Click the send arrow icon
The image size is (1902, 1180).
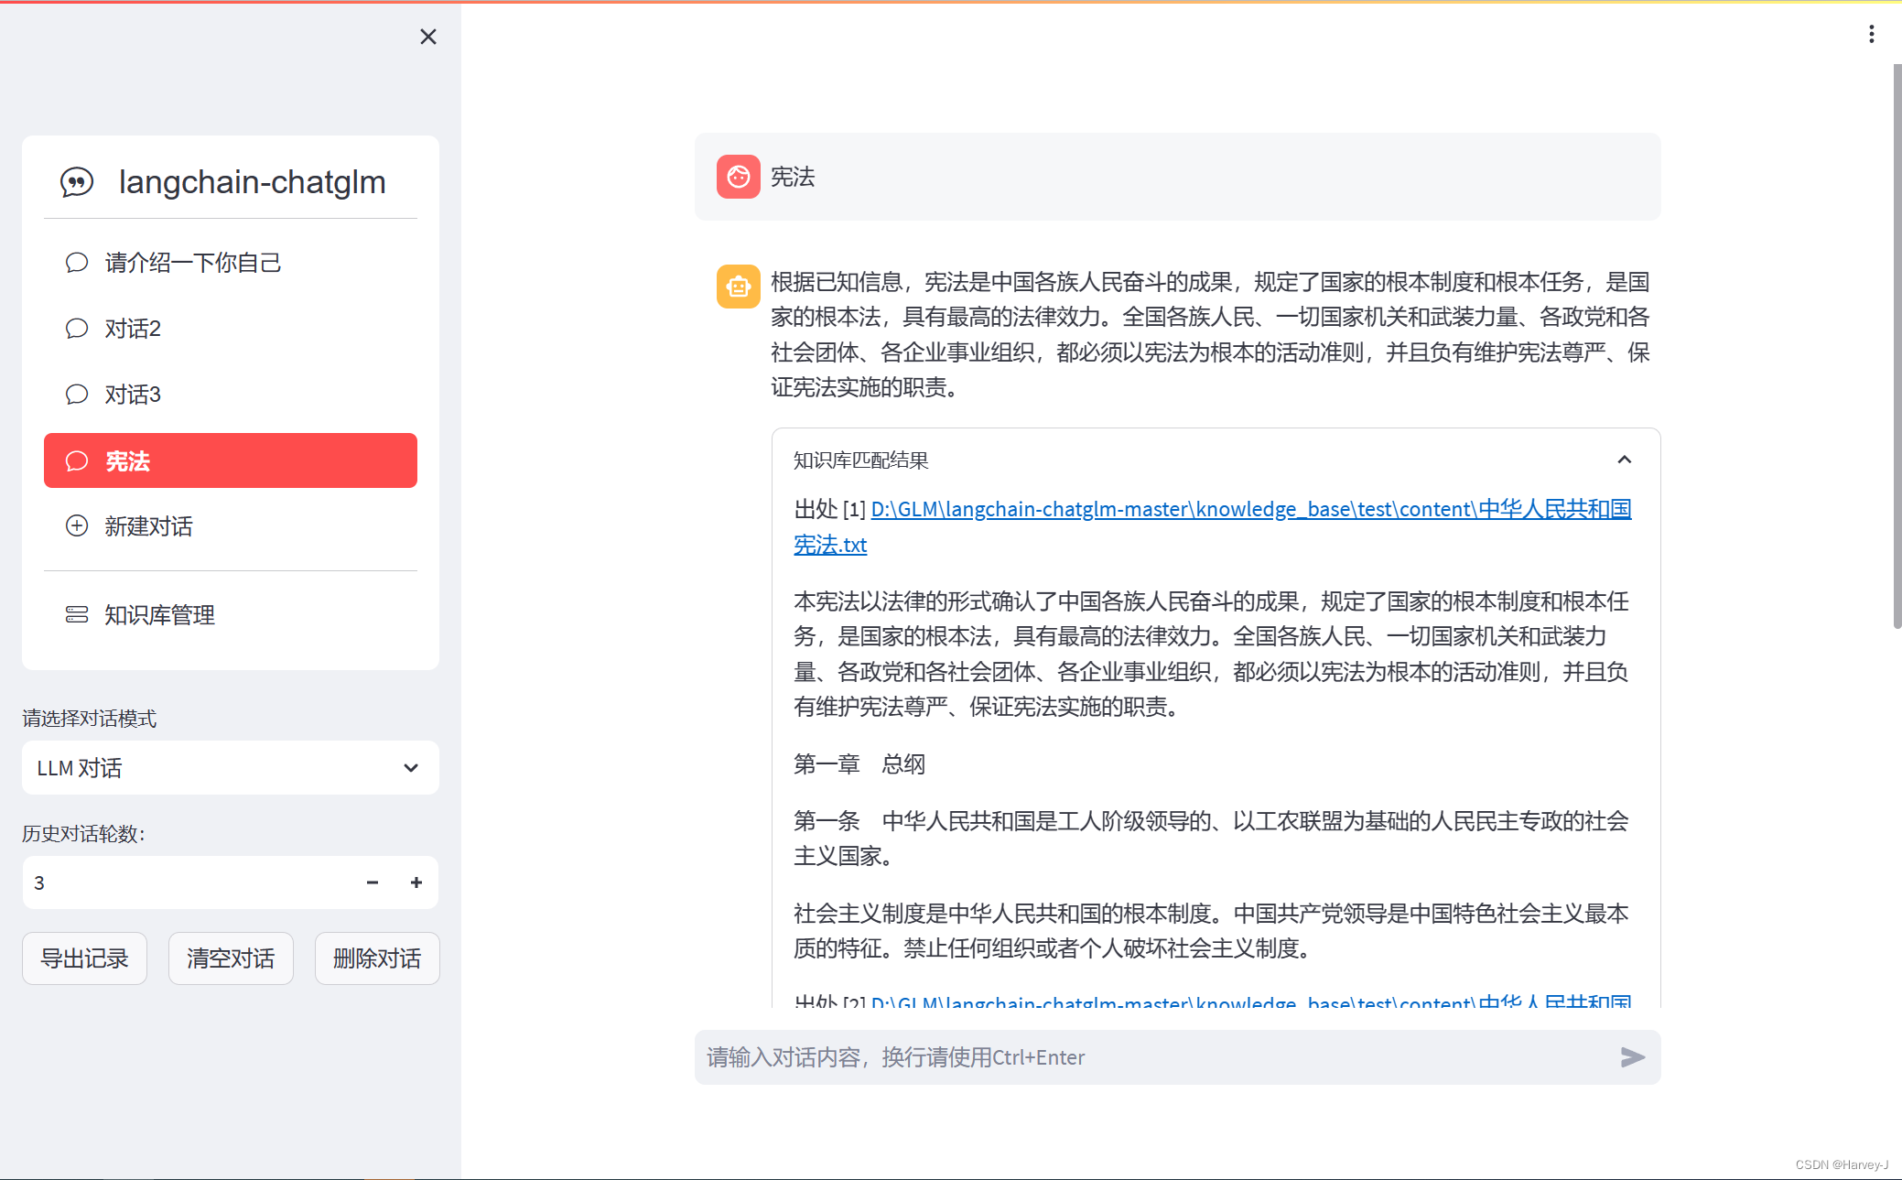[1632, 1057]
